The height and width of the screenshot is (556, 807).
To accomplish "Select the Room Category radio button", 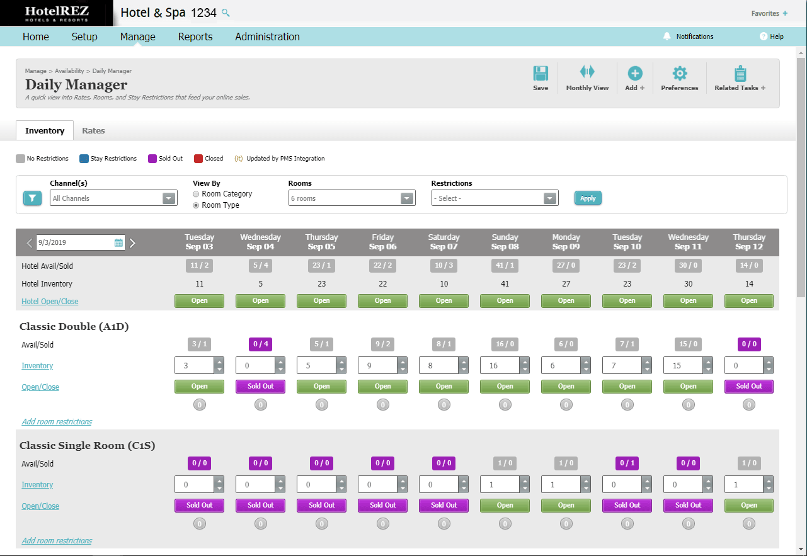I will (x=196, y=194).
